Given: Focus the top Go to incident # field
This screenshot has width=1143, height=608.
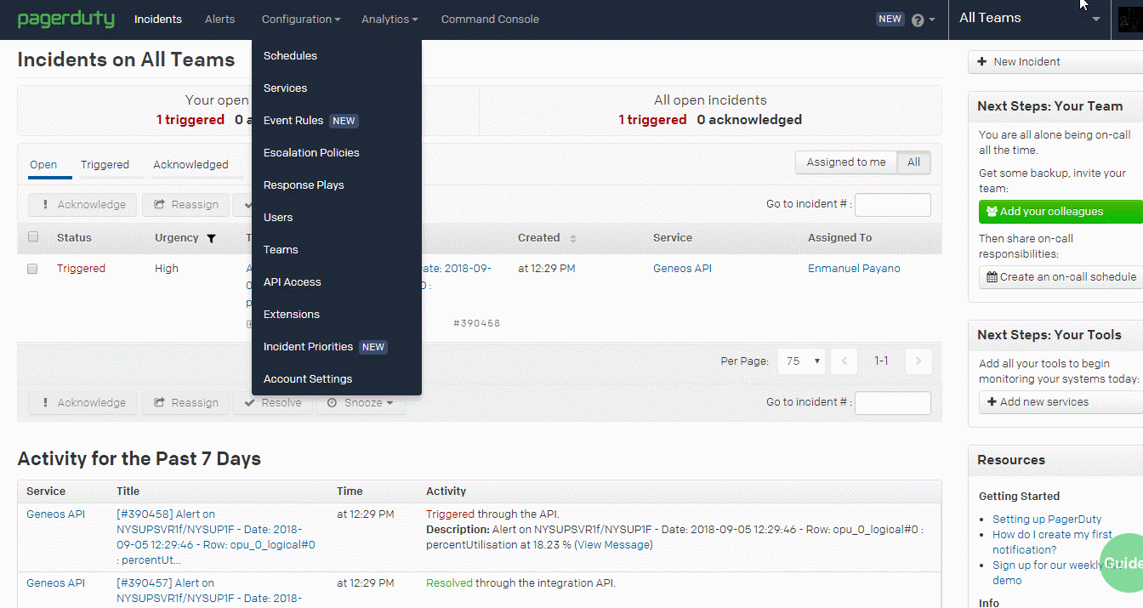Looking at the screenshot, I should 892,205.
